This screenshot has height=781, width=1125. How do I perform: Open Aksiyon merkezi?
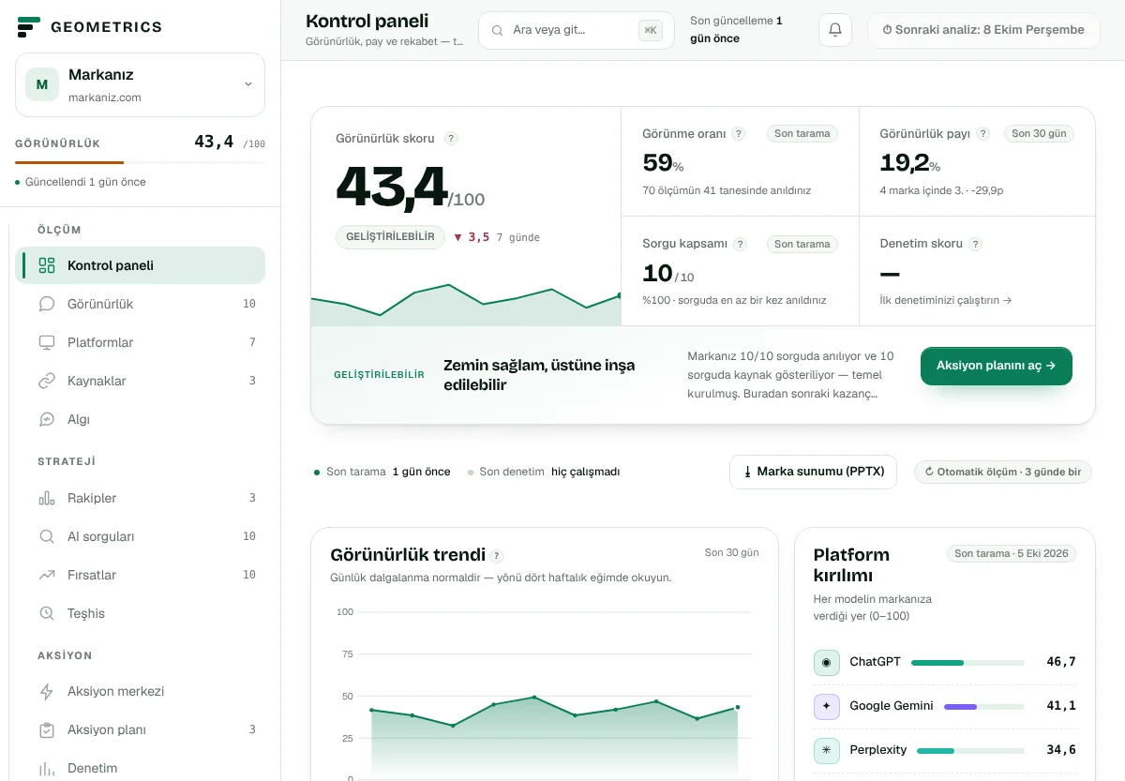pyautogui.click(x=141, y=691)
